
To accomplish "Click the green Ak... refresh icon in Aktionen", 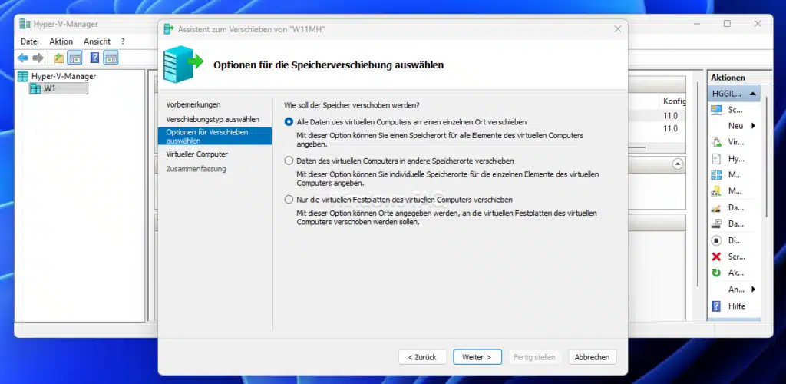I will point(716,273).
